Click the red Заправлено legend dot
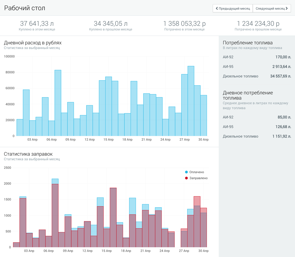Image resolution: width=295 pixels, height=257 pixels. 186,178
